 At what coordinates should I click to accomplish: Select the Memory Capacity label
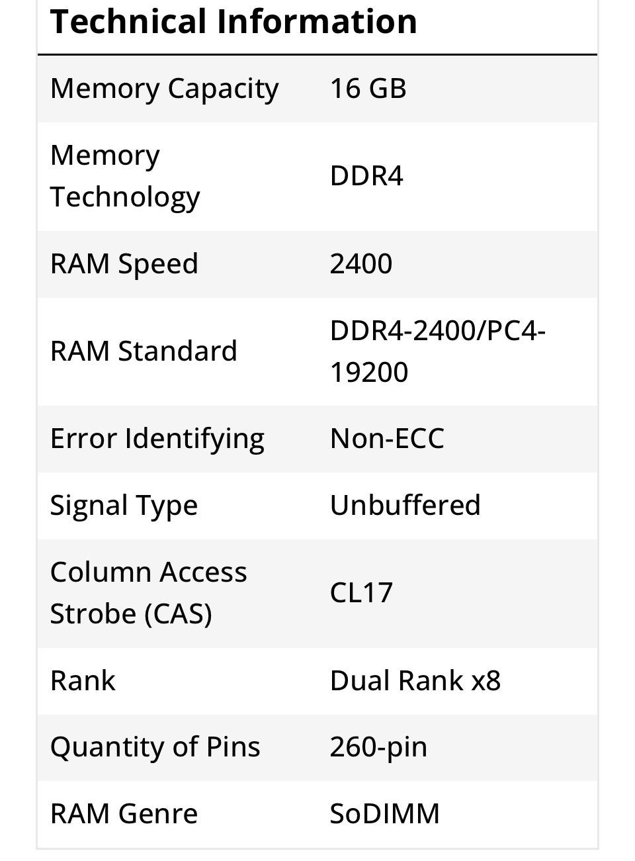click(x=164, y=89)
